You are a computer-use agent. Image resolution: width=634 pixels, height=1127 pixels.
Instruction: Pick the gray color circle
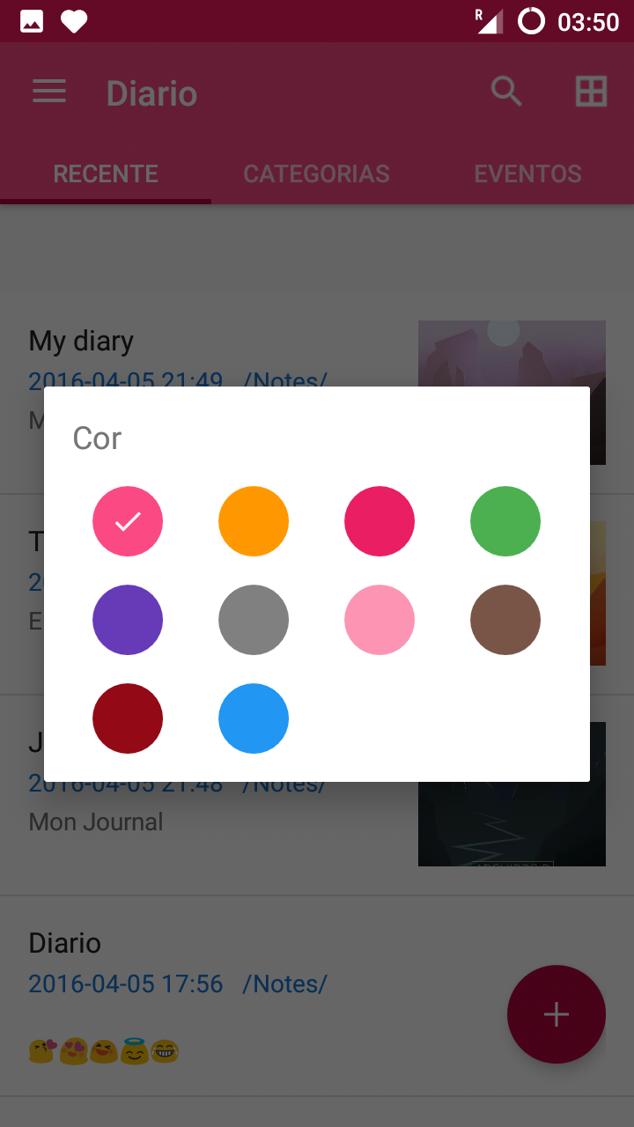pyautogui.click(x=254, y=620)
